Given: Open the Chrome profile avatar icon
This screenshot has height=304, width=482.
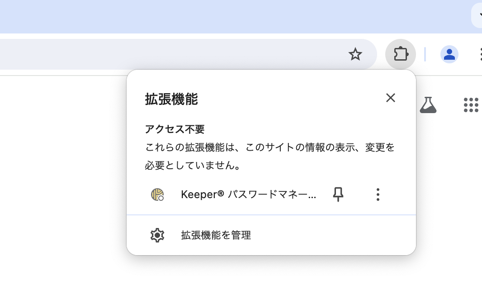Looking at the screenshot, I should (449, 54).
